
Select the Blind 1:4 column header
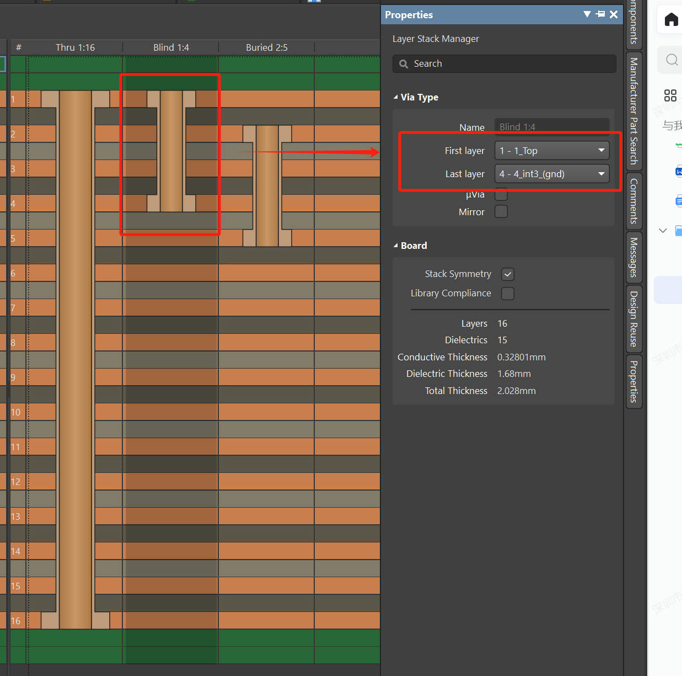(171, 47)
